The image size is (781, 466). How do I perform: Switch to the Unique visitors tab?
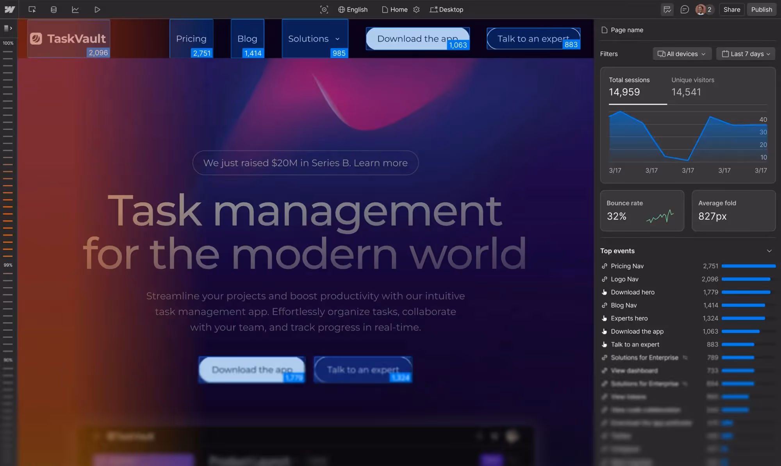[692, 86]
